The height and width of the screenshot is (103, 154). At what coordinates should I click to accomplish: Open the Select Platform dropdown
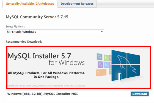[x=55, y=32]
